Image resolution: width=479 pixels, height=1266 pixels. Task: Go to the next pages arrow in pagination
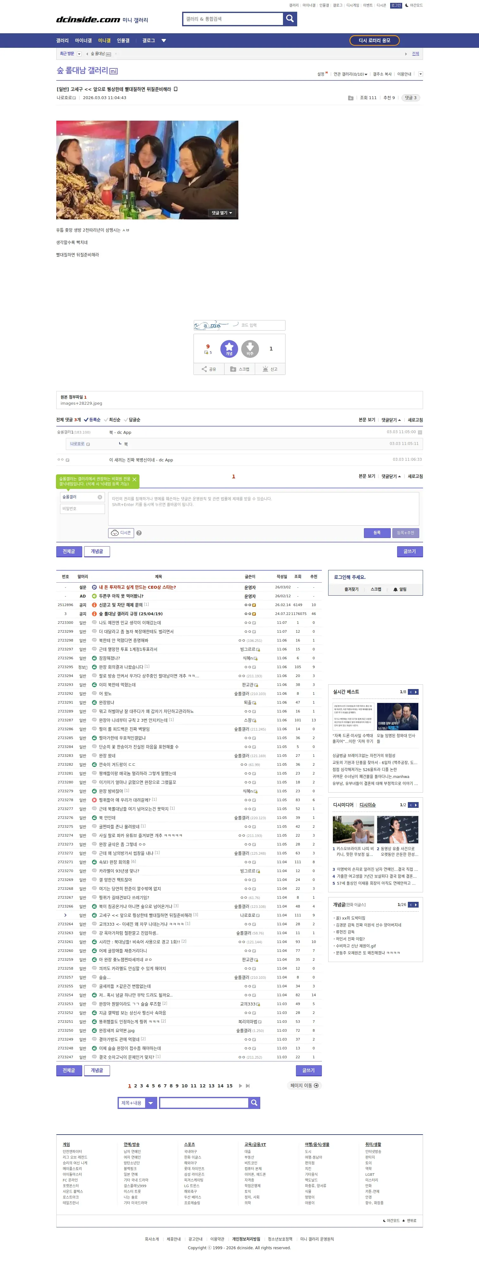pos(240,1086)
